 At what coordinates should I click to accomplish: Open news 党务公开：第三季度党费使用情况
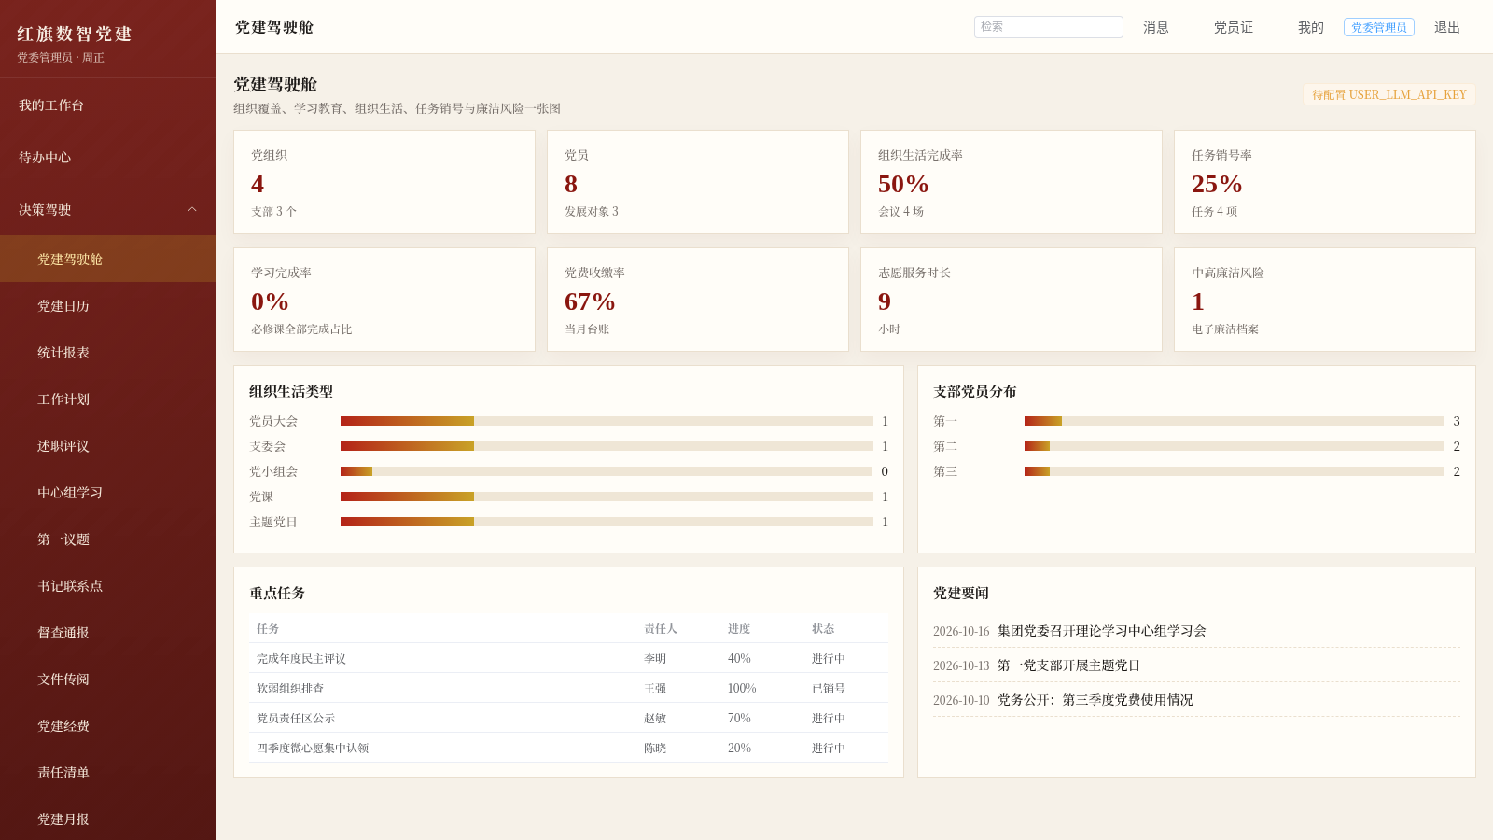(x=1095, y=700)
